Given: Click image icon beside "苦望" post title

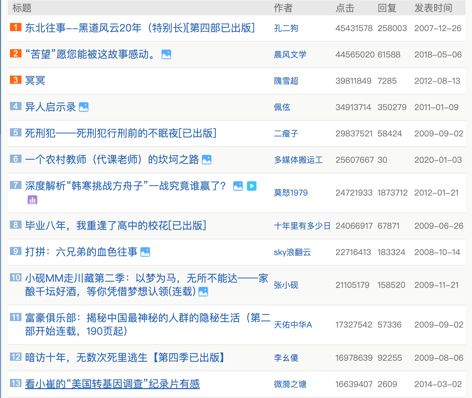Looking at the screenshot, I should 166,54.
